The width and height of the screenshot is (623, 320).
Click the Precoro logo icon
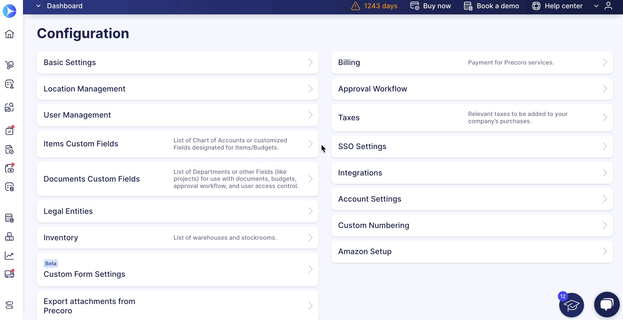pyautogui.click(x=9, y=11)
